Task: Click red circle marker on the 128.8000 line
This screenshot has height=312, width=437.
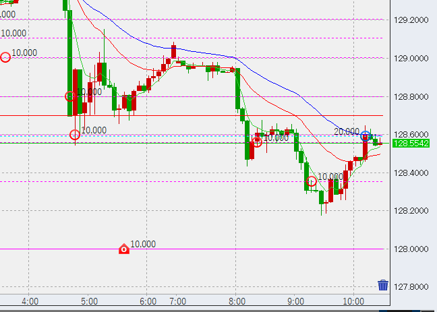Action: (69, 96)
